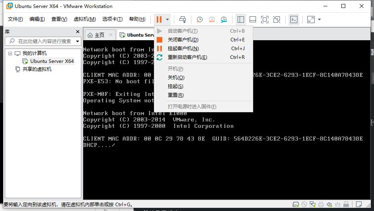
Task: Click the stretch guest display icon
Action: pyautogui.click(x=311, y=20)
